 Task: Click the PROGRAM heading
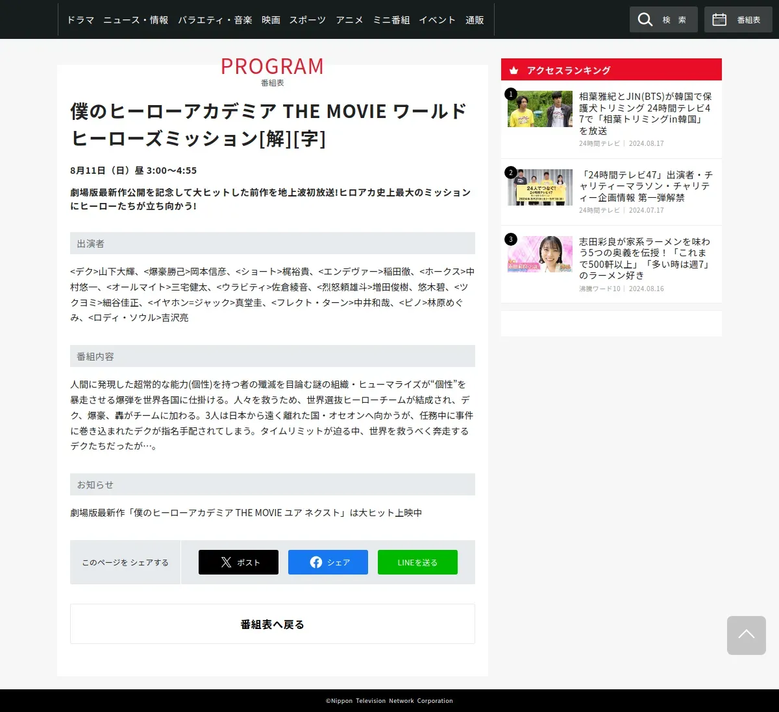coord(272,66)
